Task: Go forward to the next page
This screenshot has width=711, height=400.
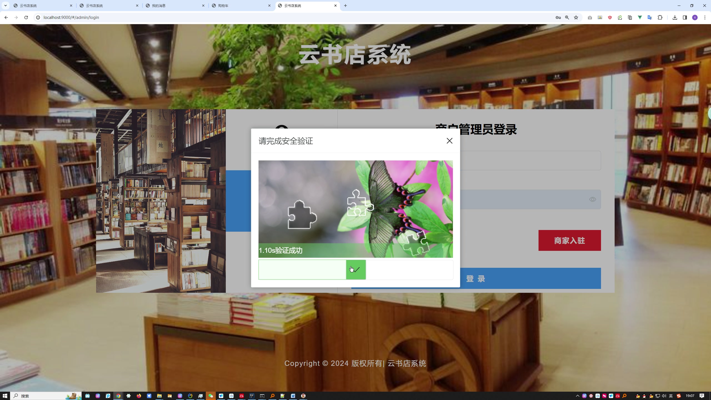Action: (x=16, y=17)
